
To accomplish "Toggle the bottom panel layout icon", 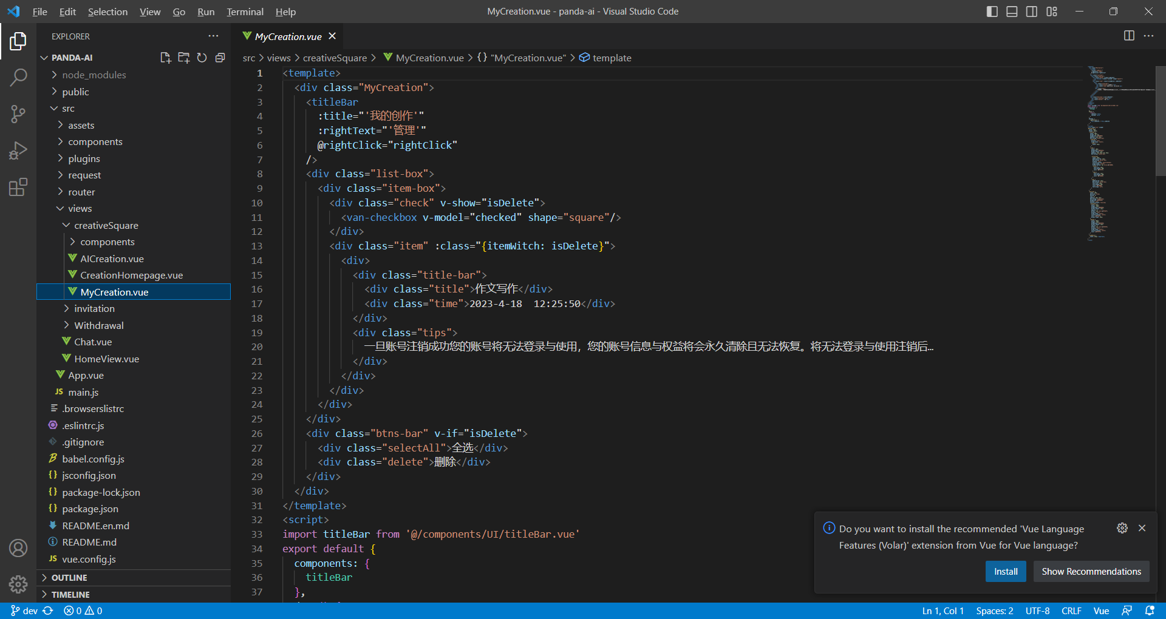I will click(x=1012, y=12).
